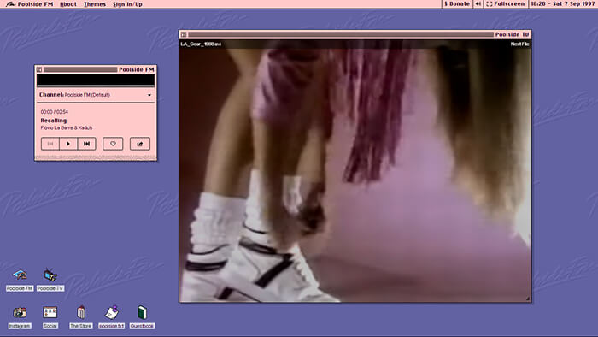Skip to the next track
This screenshot has height=337, width=598.
pos(86,144)
